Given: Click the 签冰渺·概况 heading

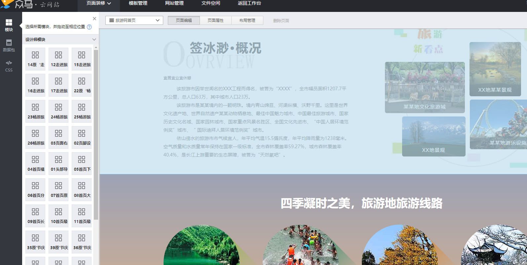Looking at the screenshot, I should [225, 48].
